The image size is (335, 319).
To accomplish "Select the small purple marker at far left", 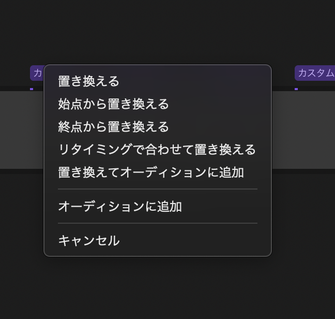I will click(32, 89).
